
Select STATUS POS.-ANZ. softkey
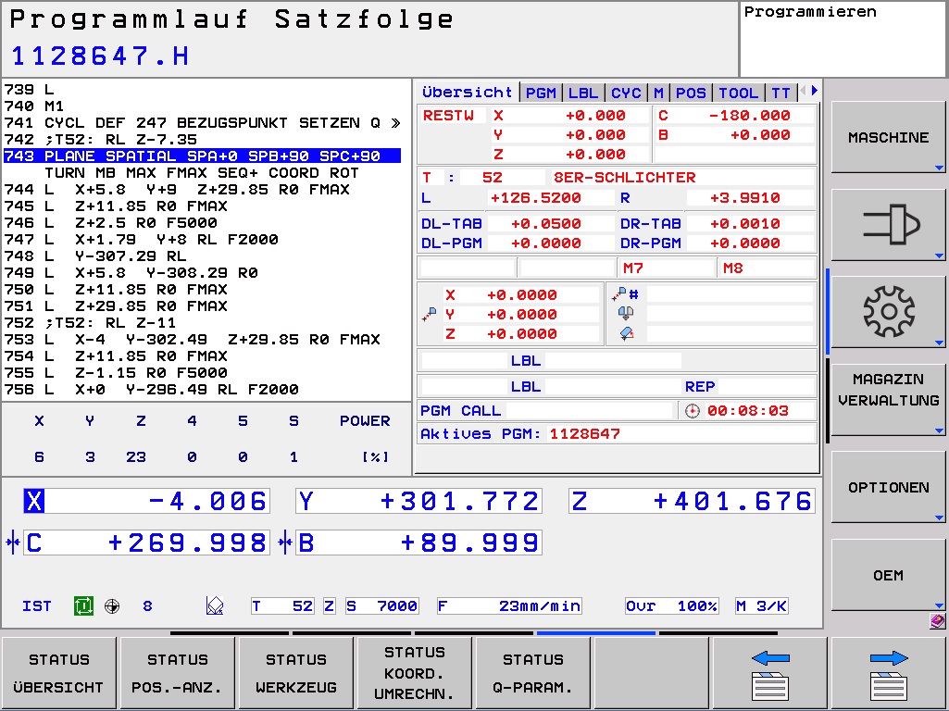(x=178, y=673)
